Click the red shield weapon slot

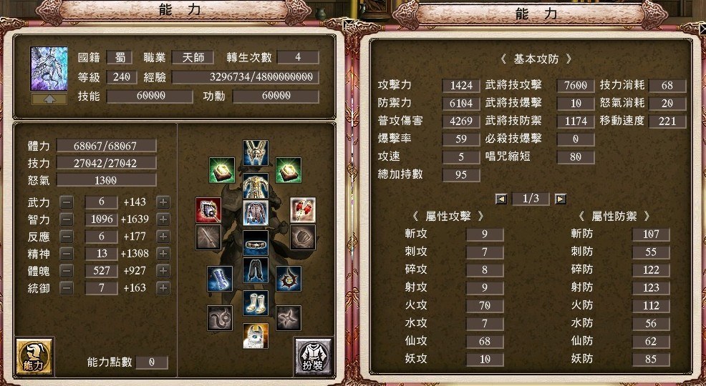pos(208,210)
